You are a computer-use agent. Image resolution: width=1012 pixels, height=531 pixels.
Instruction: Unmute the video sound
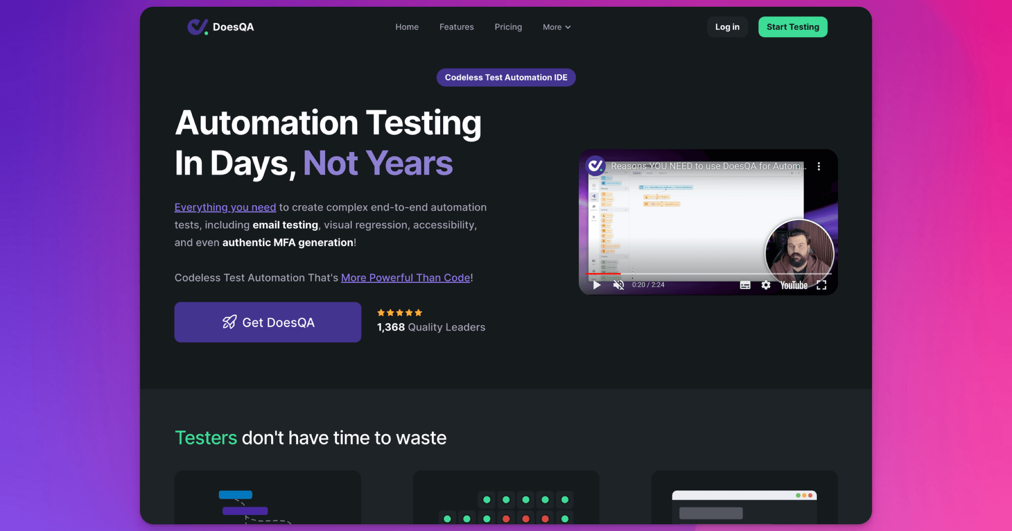pyautogui.click(x=619, y=285)
